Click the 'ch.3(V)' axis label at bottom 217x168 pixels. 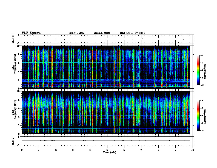pyautogui.click(x=13, y=141)
